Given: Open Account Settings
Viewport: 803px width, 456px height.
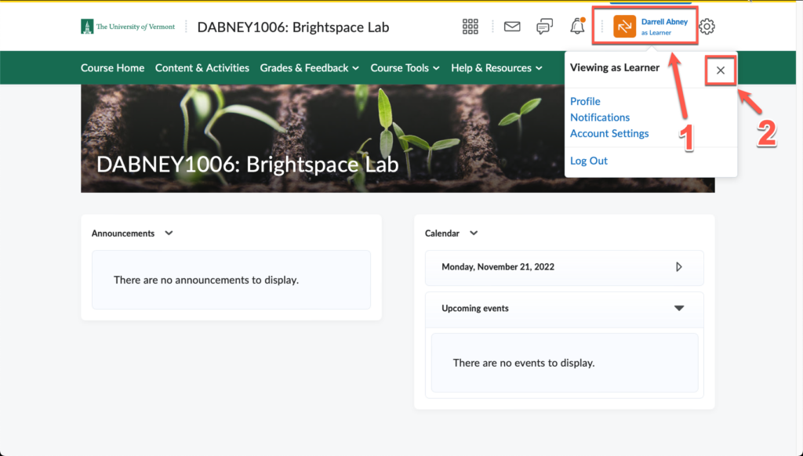Looking at the screenshot, I should 609,133.
